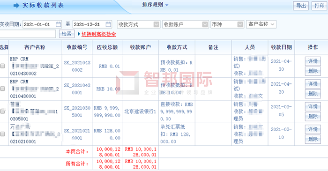Image resolution: width=328 pixels, height=171 pixels.
Task: Click amount RMB 9,999,999,990.00 in 应收总额
Action: (x=107, y=112)
